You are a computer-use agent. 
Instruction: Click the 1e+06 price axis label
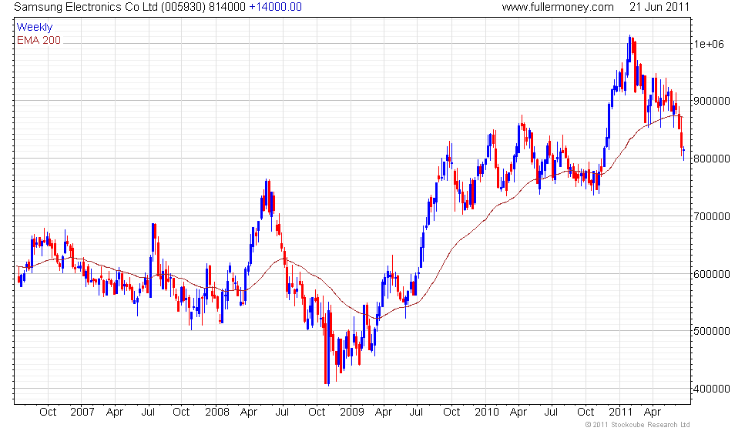pos(711,44)
